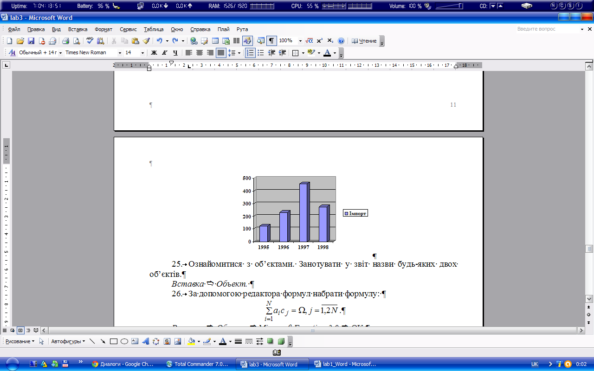
Task: Open the Автофигуры shapes menu
Action: [68, 341]
